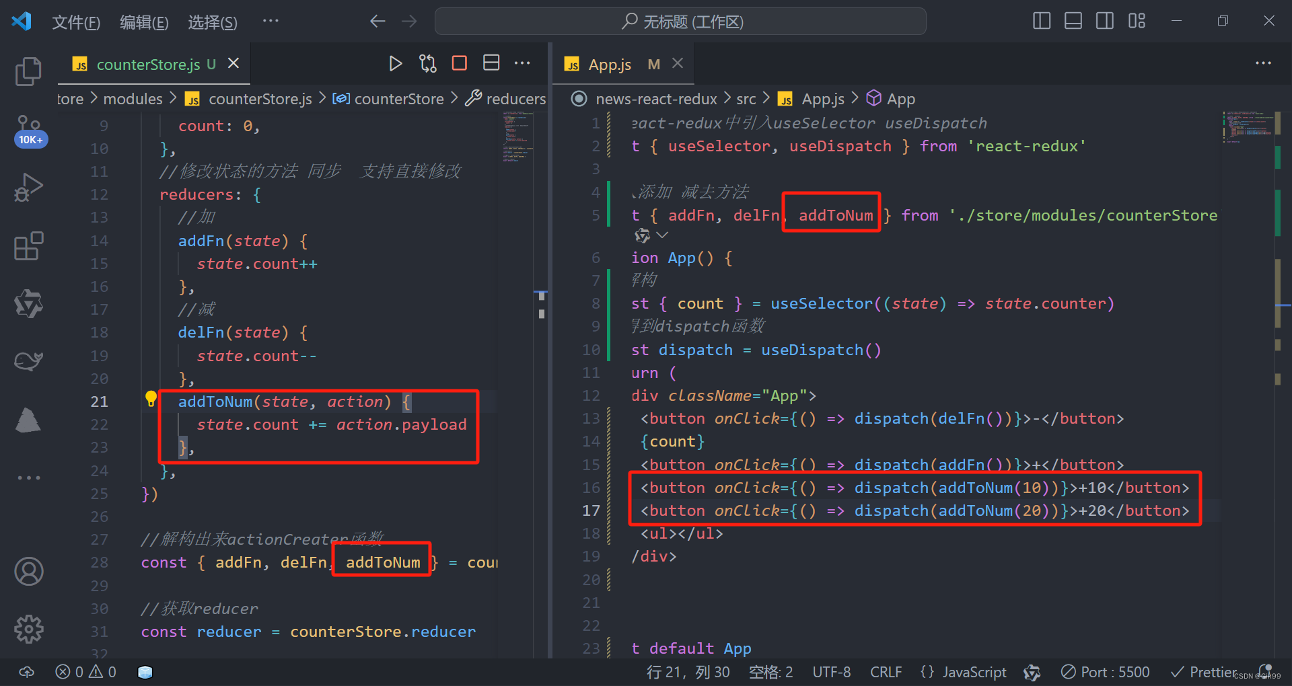
Task: Open Customize Layout options
Action: [x=1137, y=21]
